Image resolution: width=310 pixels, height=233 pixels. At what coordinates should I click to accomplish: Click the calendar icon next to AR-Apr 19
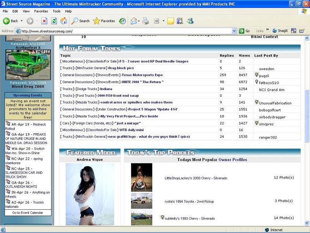(8, 123)
